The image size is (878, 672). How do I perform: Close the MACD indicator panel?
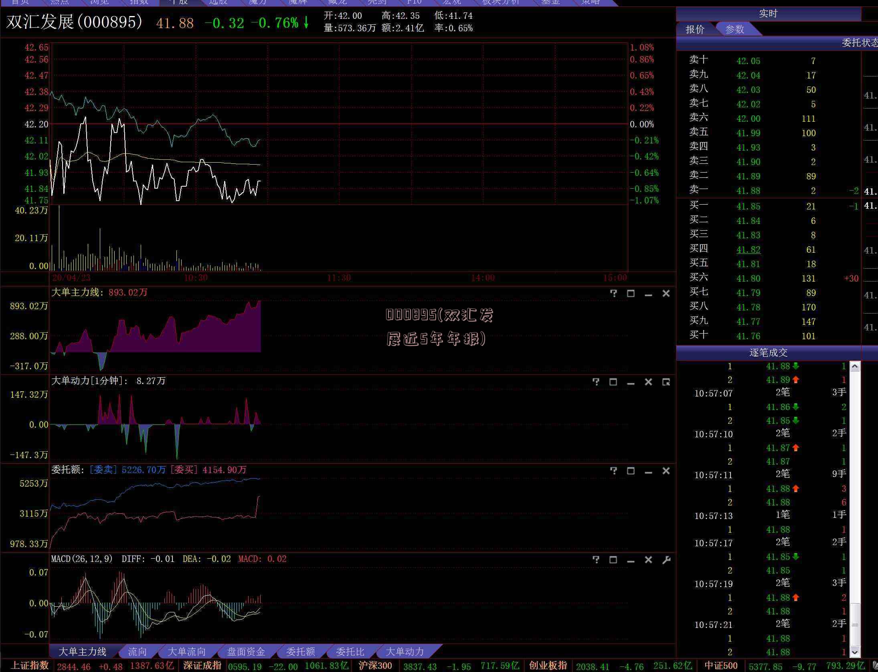click(648, 560)
